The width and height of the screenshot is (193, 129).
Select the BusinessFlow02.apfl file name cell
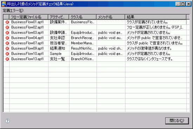(29, 28)
